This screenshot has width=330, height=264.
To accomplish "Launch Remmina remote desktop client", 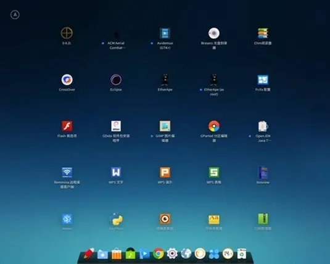I will (67, 173).
